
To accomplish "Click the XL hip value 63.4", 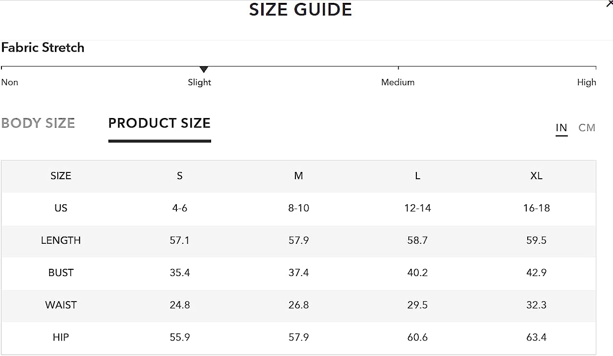I will [x=536, y=337].
